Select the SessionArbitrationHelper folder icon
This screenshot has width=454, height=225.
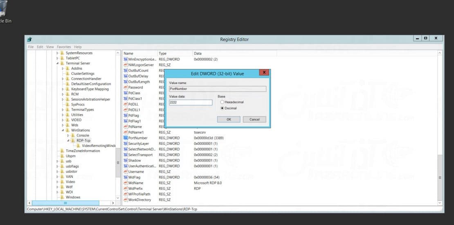tap(67, 99)
